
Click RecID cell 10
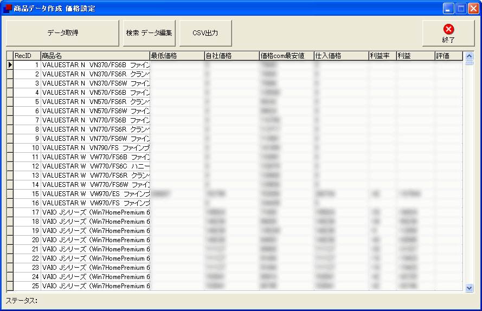[27, 148]
